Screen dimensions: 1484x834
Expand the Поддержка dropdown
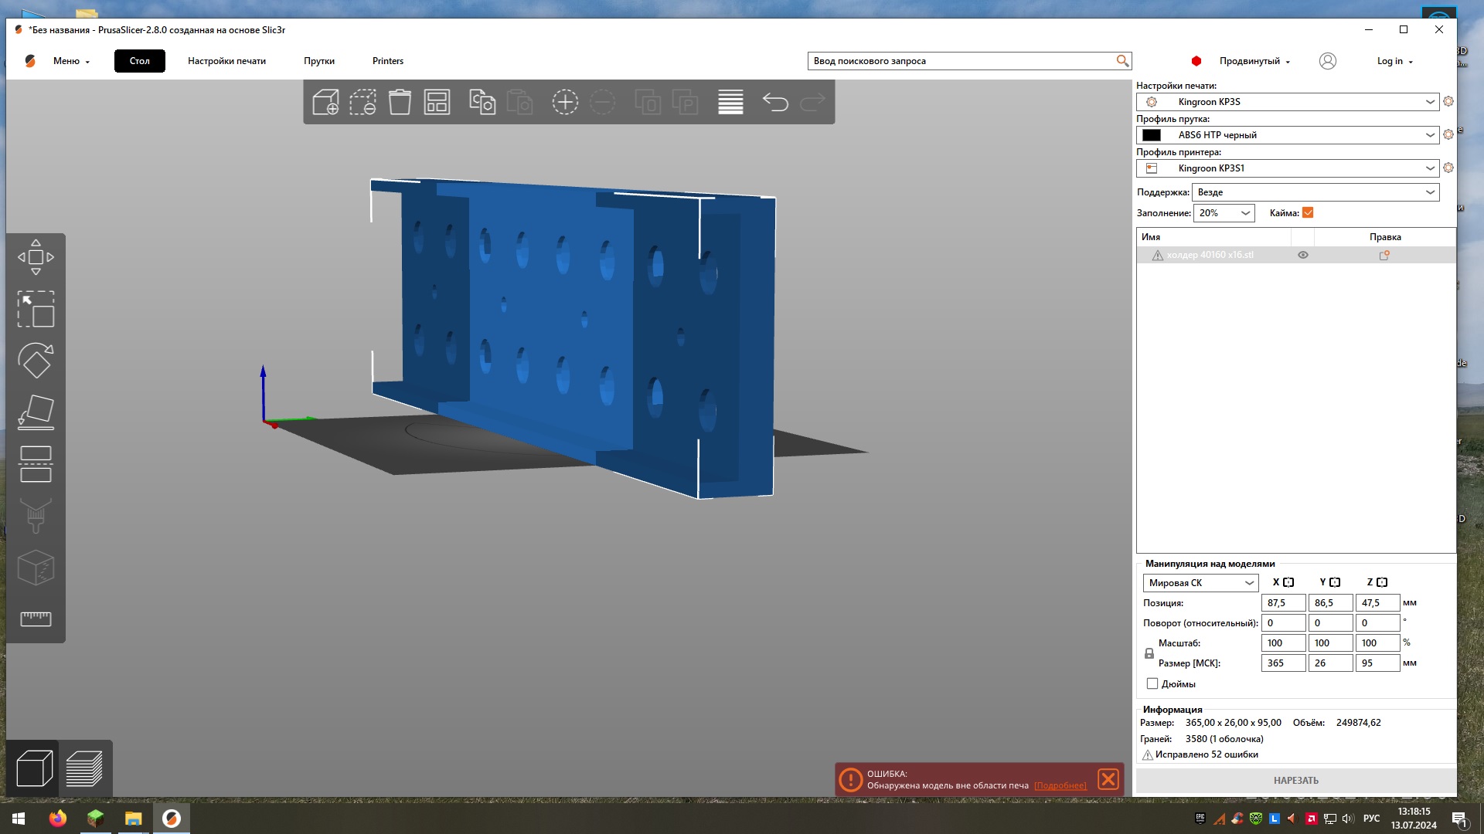click(x=1429, y=192)
